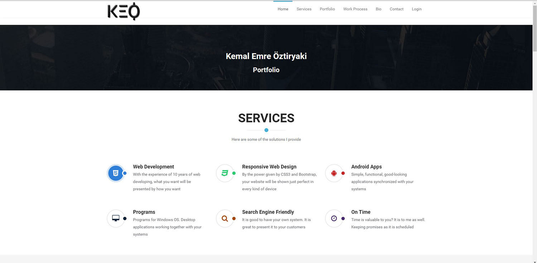The image size is (537, 263).
Task: Open the Bio menu item
Action: [378, 9]
